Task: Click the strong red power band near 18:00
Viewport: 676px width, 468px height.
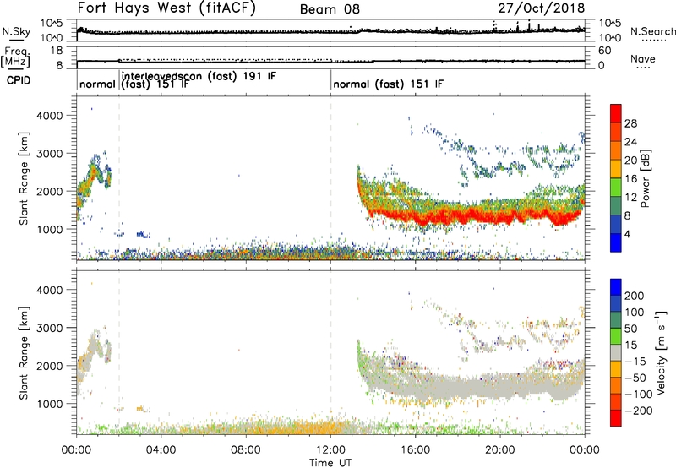Action: (458, 215)
